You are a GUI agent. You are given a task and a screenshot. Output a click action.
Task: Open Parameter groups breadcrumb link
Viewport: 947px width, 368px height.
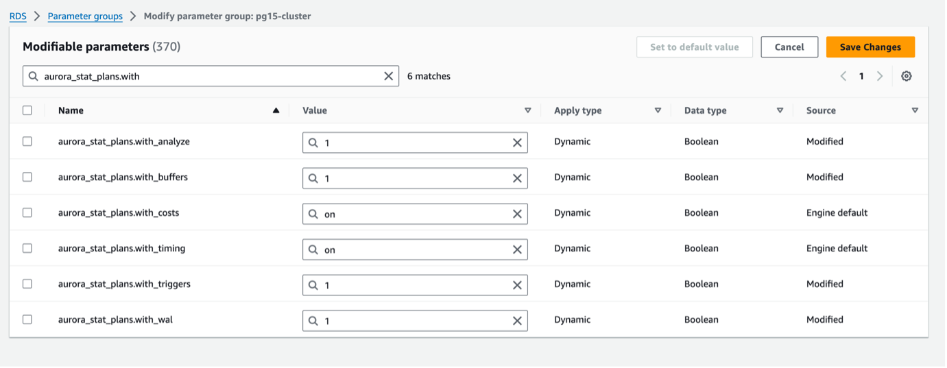pos(85,16)
